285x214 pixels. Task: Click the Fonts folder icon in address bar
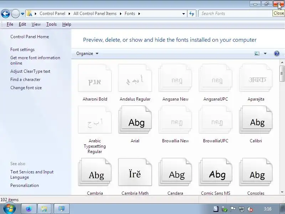[30, 14]
